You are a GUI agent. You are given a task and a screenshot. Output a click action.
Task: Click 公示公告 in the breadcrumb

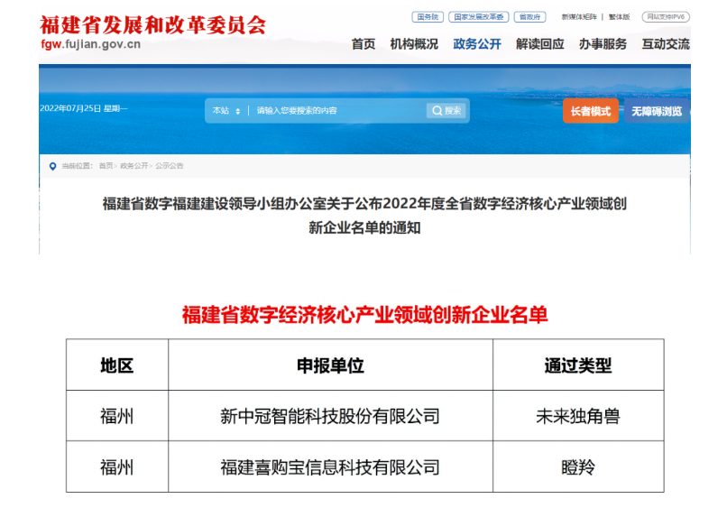coord(169,166)
